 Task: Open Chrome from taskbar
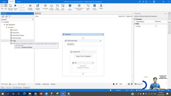[x=36, y=94]
